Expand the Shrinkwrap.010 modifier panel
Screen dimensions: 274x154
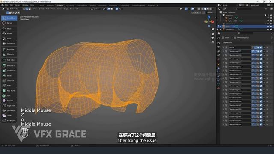(223, 94)
